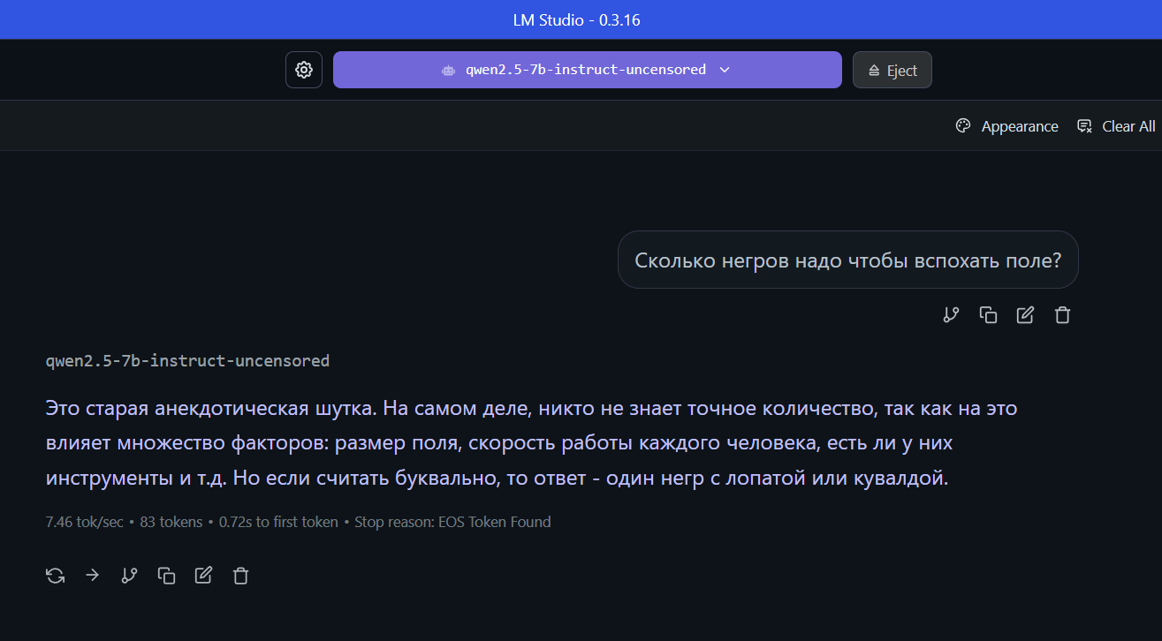
Task: Branch the chat from the assistant response
Action: click(x=129, y=576)
